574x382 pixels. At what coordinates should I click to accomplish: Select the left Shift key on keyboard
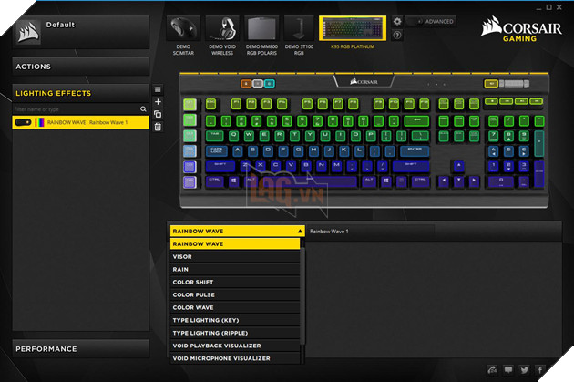[220, 167]
